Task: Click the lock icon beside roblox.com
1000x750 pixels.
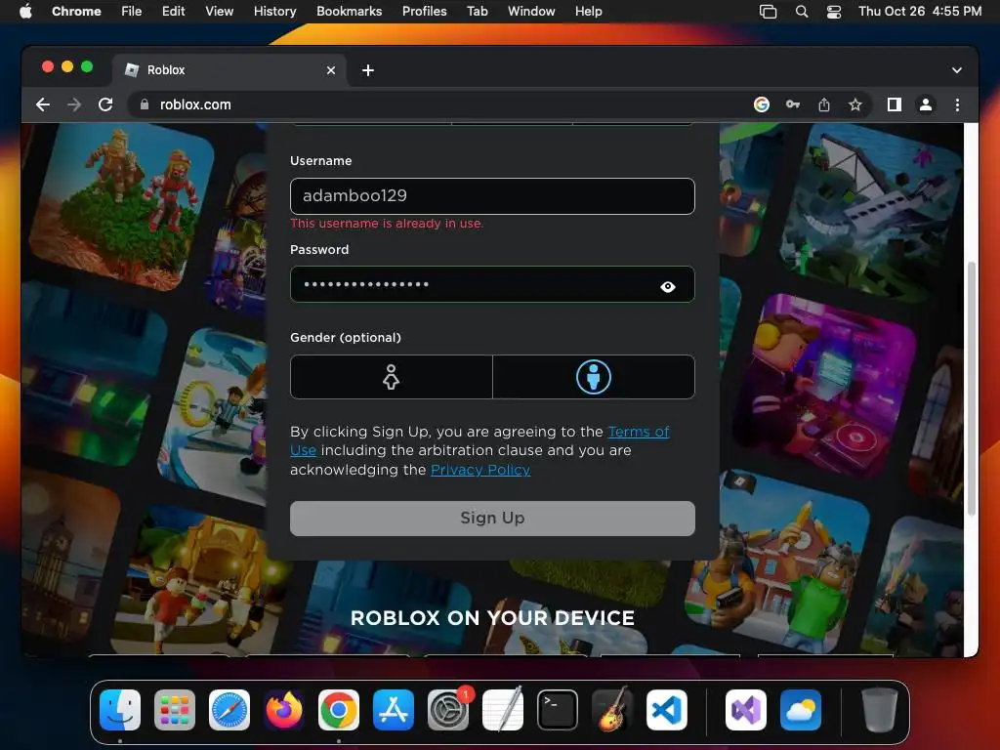Action: [145, 104]
